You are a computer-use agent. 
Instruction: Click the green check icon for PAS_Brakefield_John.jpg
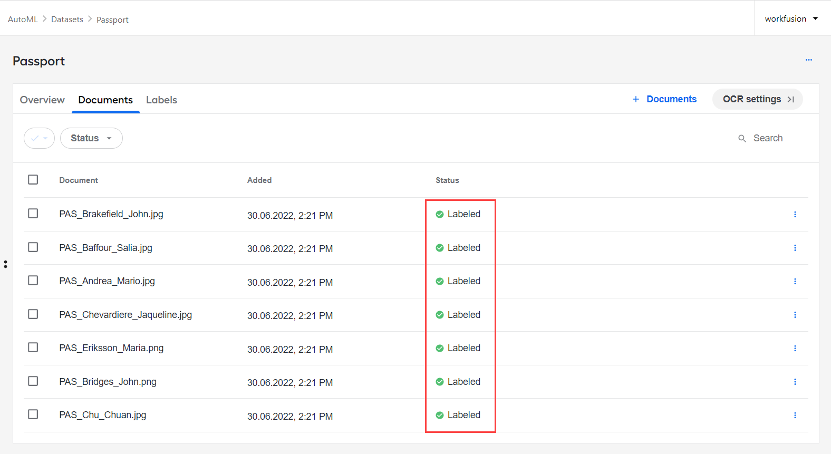(440, 214)
